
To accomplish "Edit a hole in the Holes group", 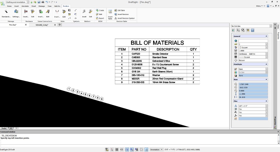I will 64,13.
